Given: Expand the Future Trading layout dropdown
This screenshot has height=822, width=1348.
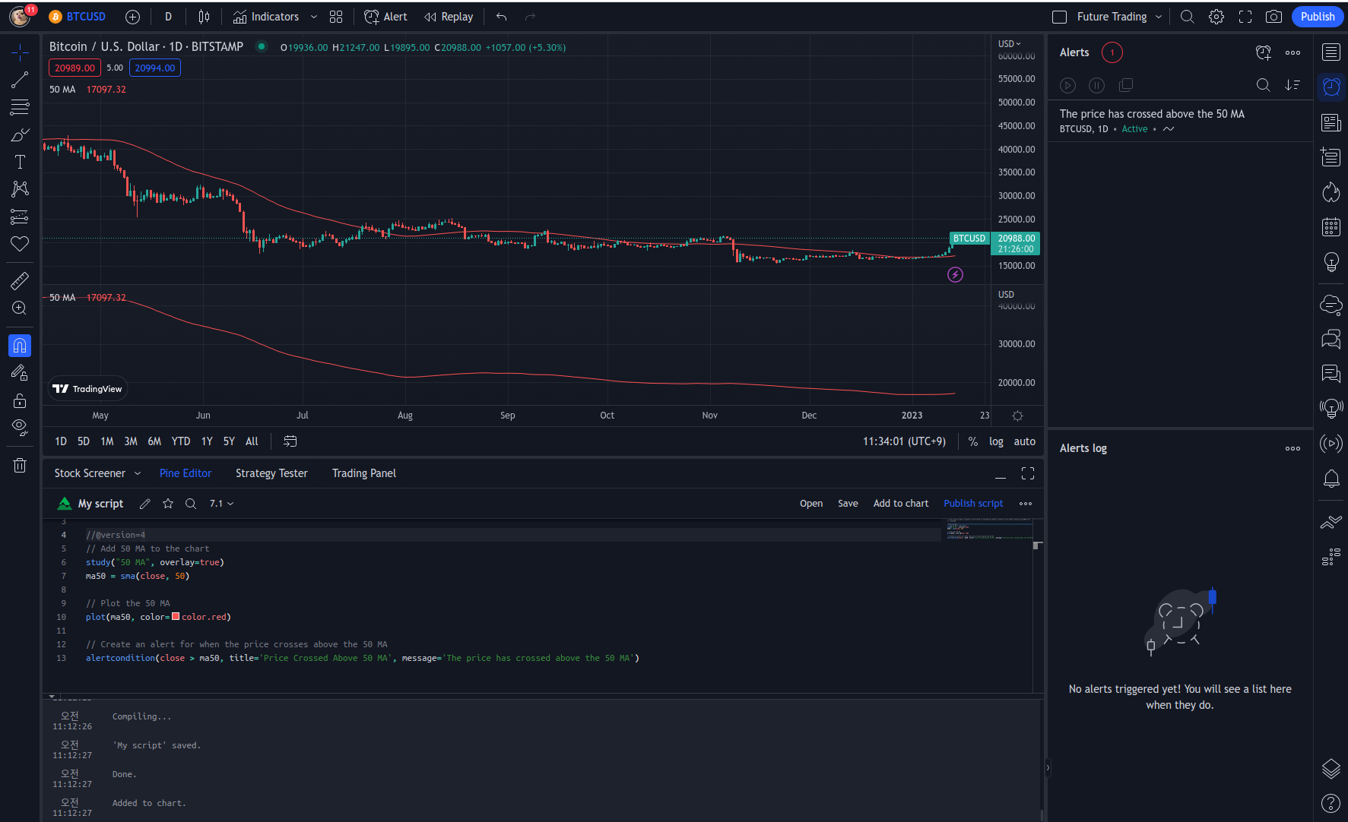Looking at the screenshot, I should tap(1159, 17).
